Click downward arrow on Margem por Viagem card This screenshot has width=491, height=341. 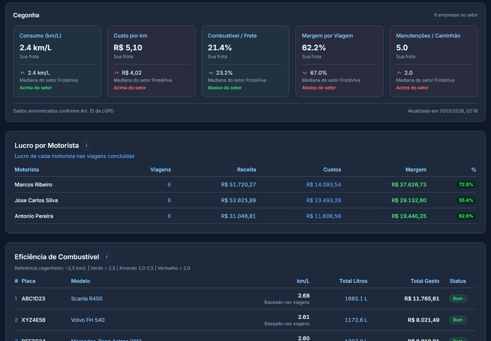pos(305,72)
